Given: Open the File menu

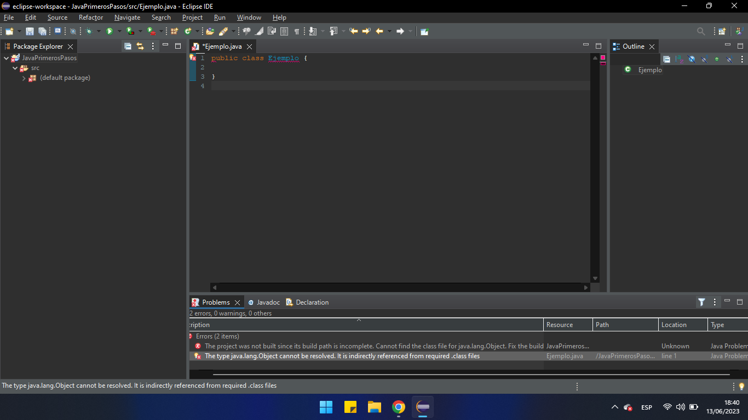Looking at the screenshot, I should 9,17.
